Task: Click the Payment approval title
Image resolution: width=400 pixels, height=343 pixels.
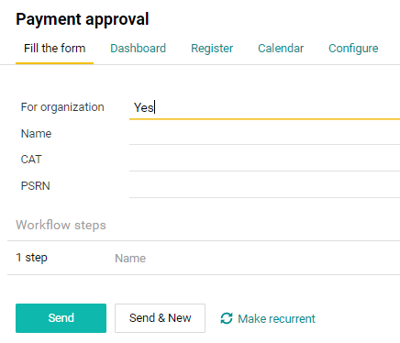Action: (x=83, y=19)
